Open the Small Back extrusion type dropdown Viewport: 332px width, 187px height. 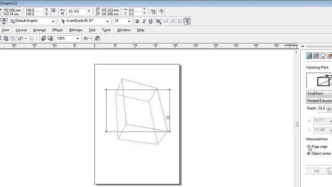tap(319, 94)
